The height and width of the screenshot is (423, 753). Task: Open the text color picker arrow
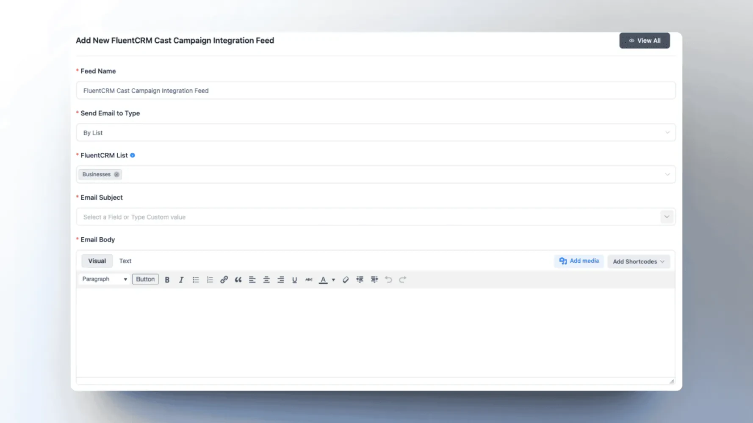point(333,280)
